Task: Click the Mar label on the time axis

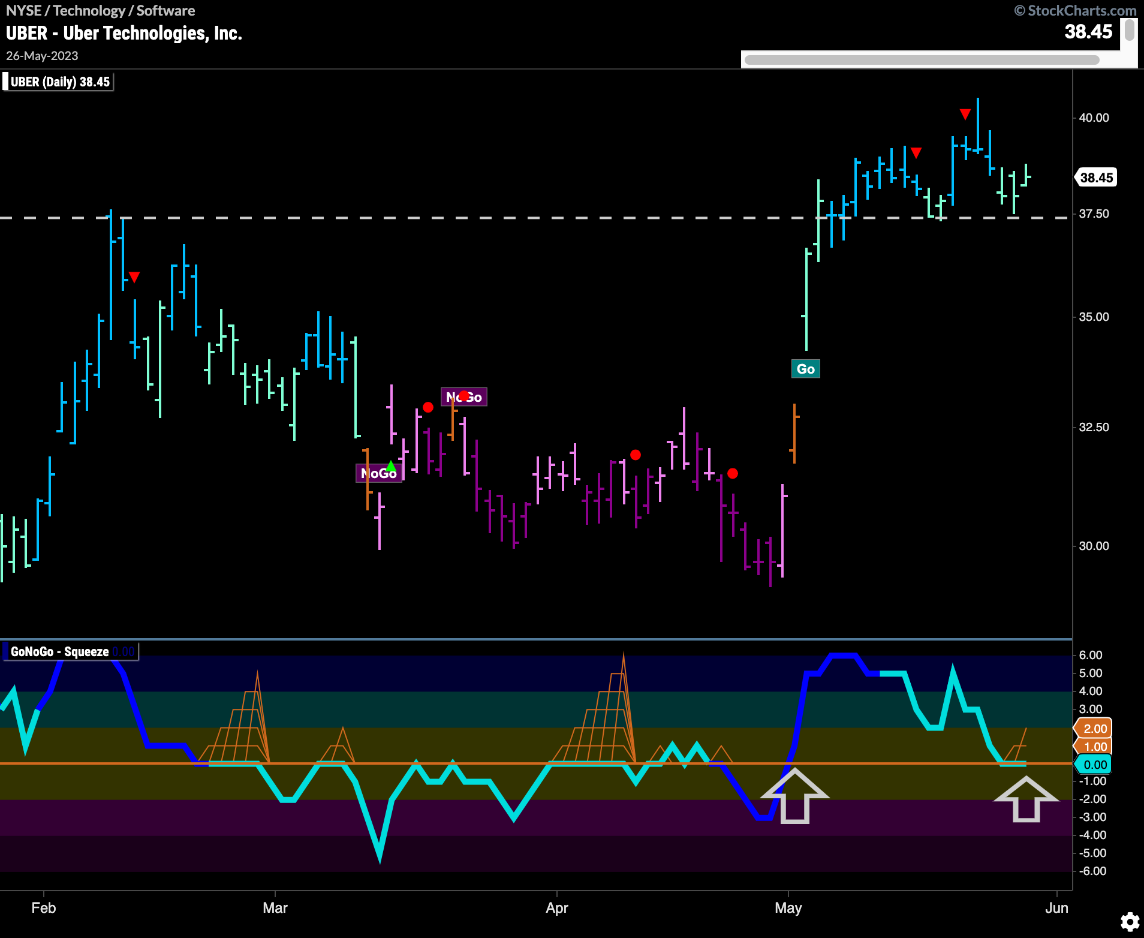Action: 275,908
